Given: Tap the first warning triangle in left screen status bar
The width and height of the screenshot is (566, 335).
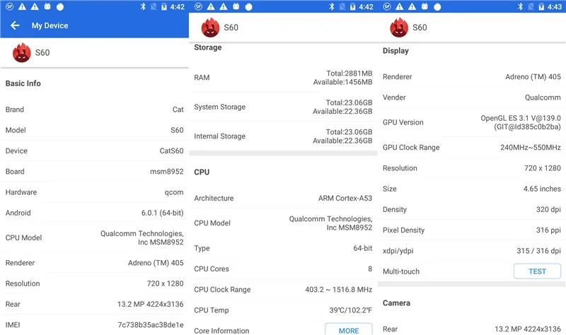Looking at the screenshot, I should click(x=23, y=6).
